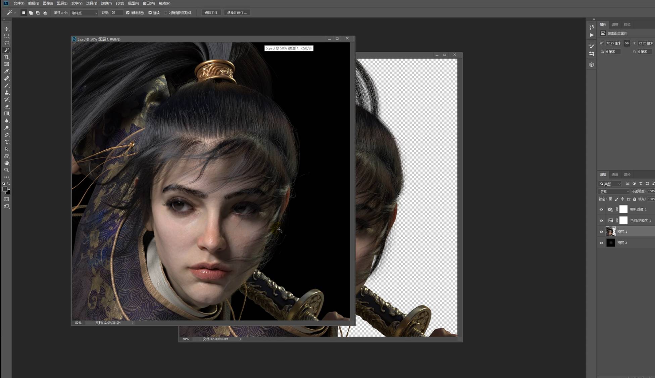The width and height of the screenshot is (655, 378).
Task: Hide the 照片滤镜 1 layer
Action: (x=601, y=209)
